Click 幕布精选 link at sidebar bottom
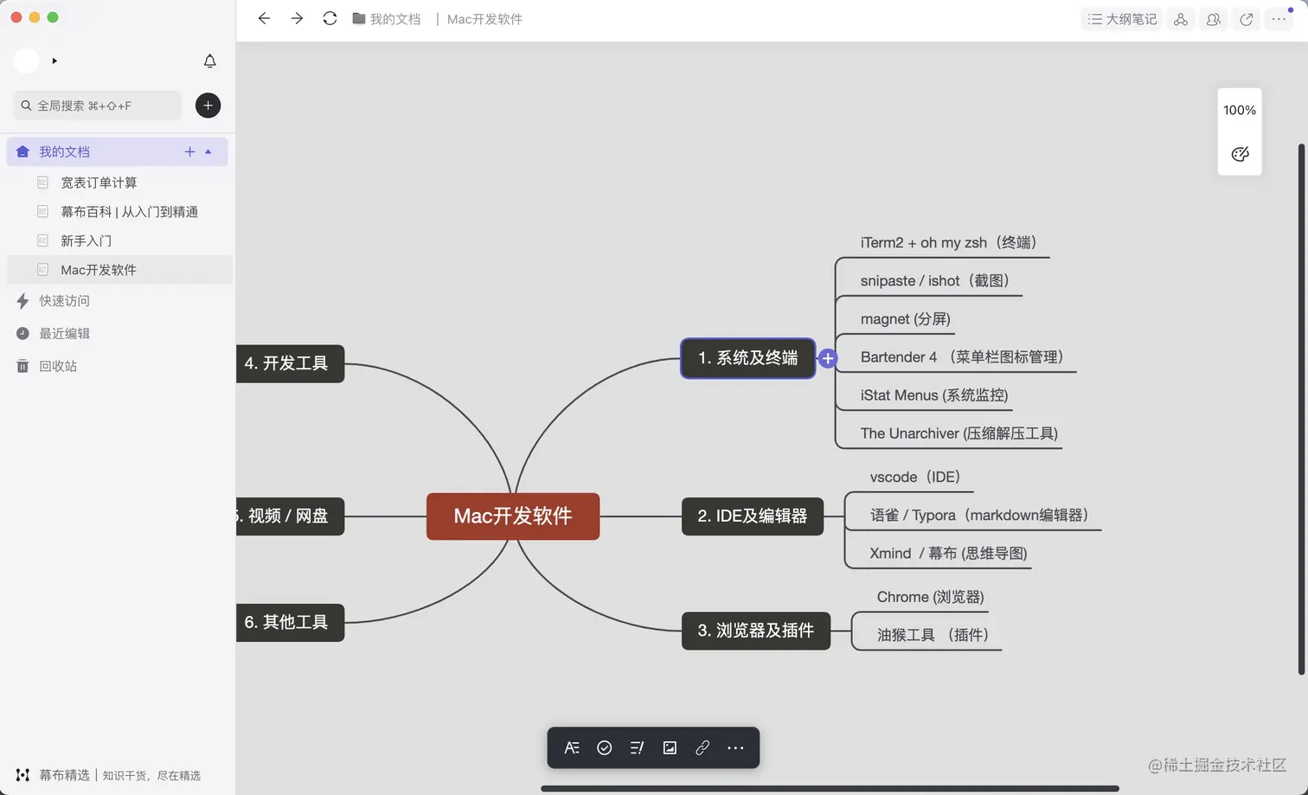 pos(64,775)
